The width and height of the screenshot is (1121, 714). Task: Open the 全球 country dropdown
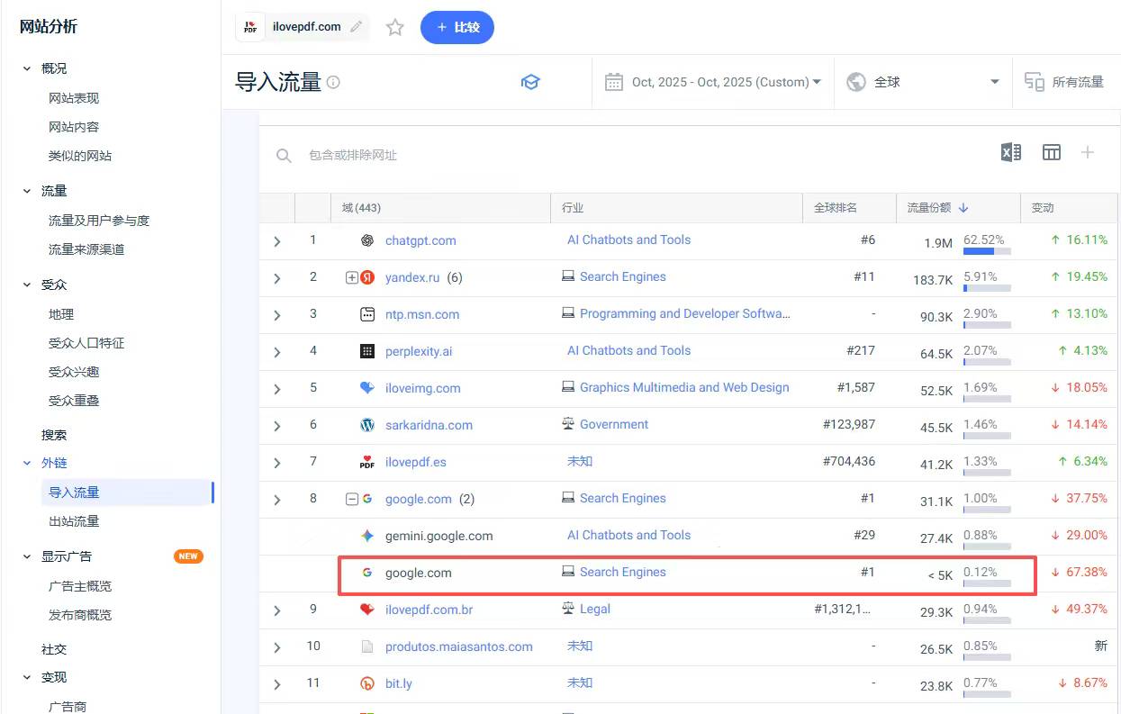coord(923,82)
